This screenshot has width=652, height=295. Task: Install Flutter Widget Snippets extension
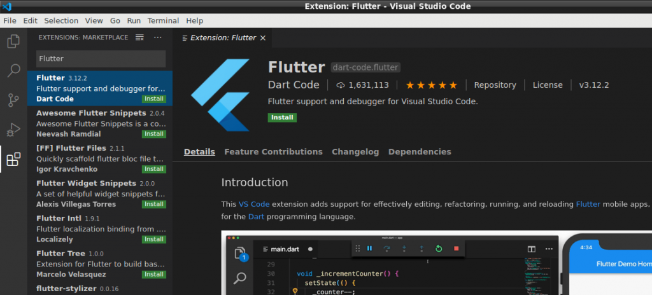pos(154,205)
